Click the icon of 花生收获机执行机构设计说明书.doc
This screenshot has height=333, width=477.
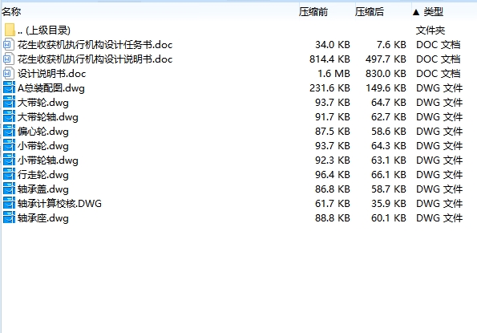(x=9, y=59)
